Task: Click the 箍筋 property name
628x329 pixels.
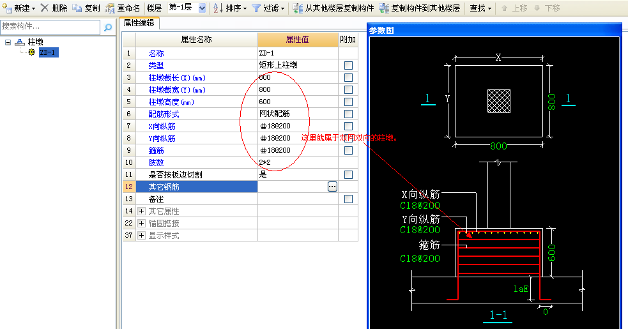Action: (x=156, y=150)
